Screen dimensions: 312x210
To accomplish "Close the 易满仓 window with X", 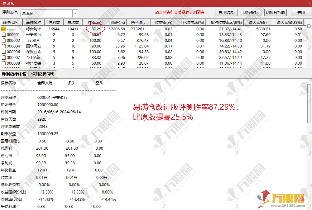I will click(x=309, y=3).
